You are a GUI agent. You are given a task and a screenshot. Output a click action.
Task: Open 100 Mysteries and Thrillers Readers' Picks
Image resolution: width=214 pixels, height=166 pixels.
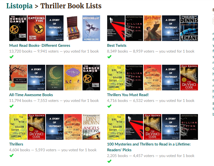[x=149, y=147]
